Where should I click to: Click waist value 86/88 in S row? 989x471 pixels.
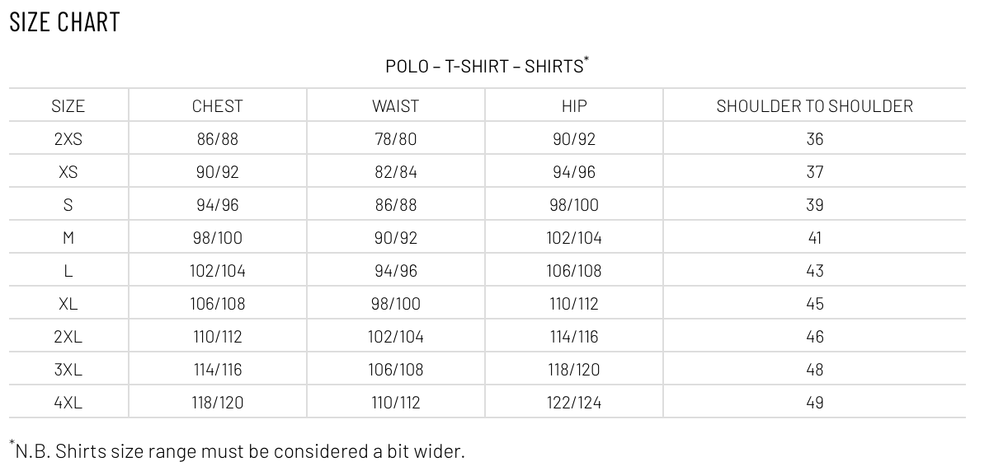(x=395, y=205)
